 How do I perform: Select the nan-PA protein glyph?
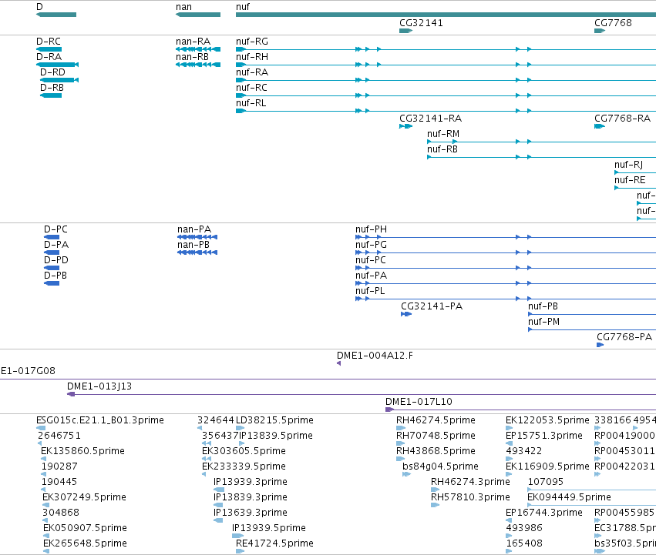coord(197,237)
